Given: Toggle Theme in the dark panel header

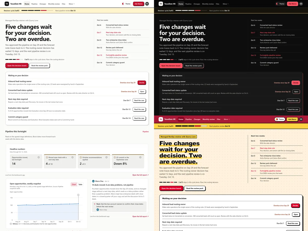Looking at the screenshot, I should [280, 4].
